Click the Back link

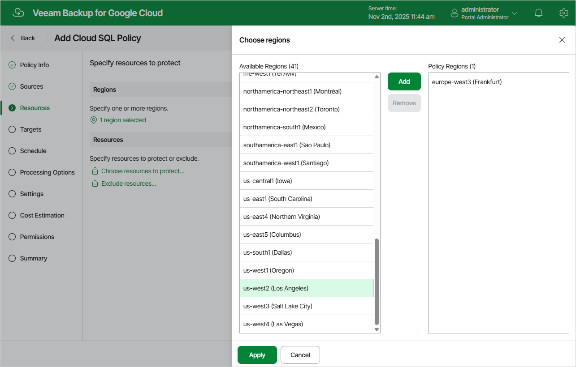pyautogui.click(x=28, y=38)
